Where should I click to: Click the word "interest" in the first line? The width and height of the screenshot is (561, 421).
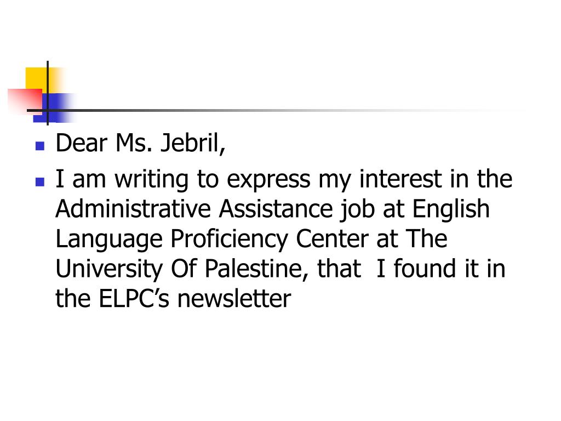pos(400,179)
